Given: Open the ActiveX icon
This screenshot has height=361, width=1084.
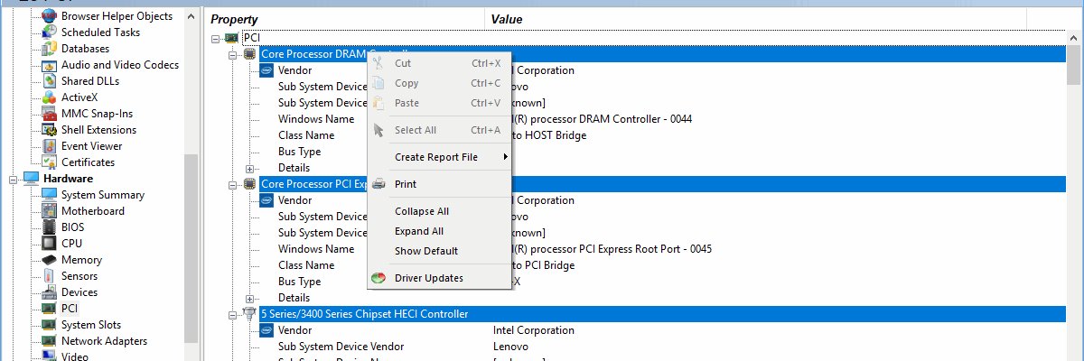Looking at the screenshot, I should [49, 97].
